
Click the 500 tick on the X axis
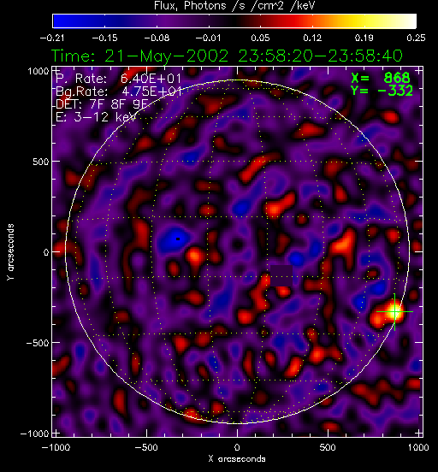328,447
